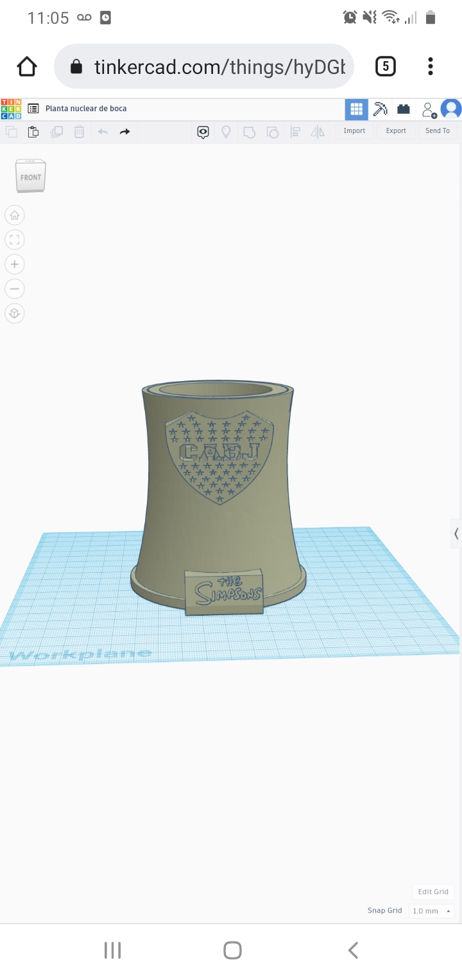The height and width of the screenshot is (977, 462).
Task: Click the FRONT view cube
Action: point(31,176)
